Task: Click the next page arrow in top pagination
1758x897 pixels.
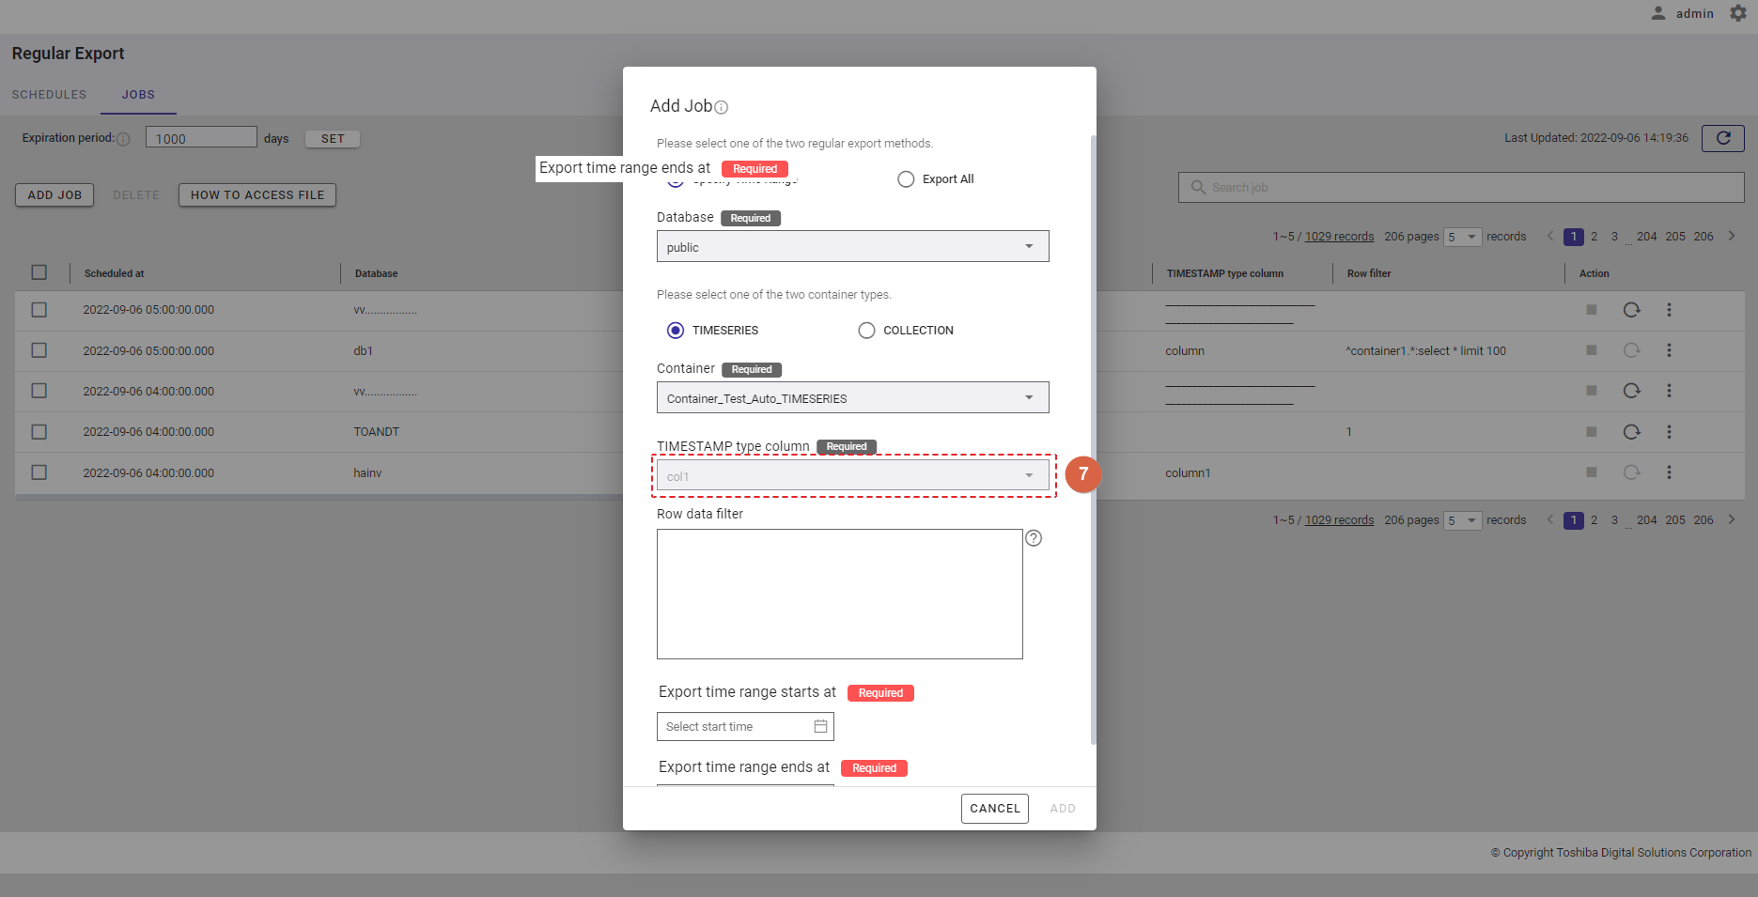Action: [x=1731, y=237]
